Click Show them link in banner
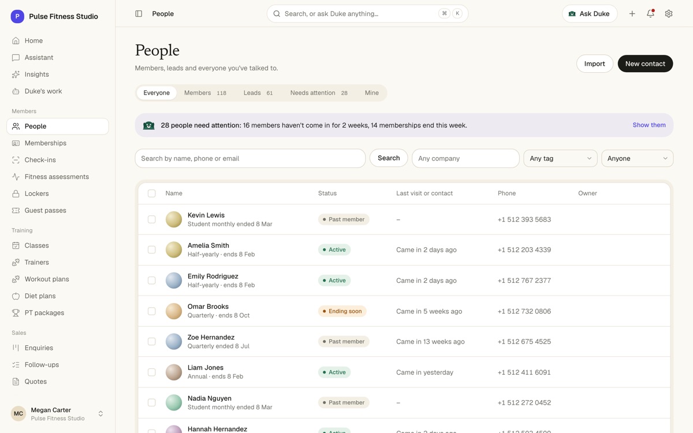The image size is (693, 433). click(x=649, y=125)
